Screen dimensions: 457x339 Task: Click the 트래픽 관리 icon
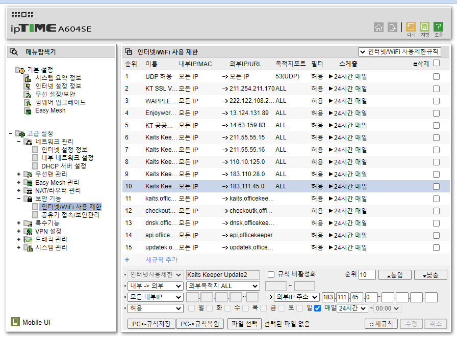point(28,240)
